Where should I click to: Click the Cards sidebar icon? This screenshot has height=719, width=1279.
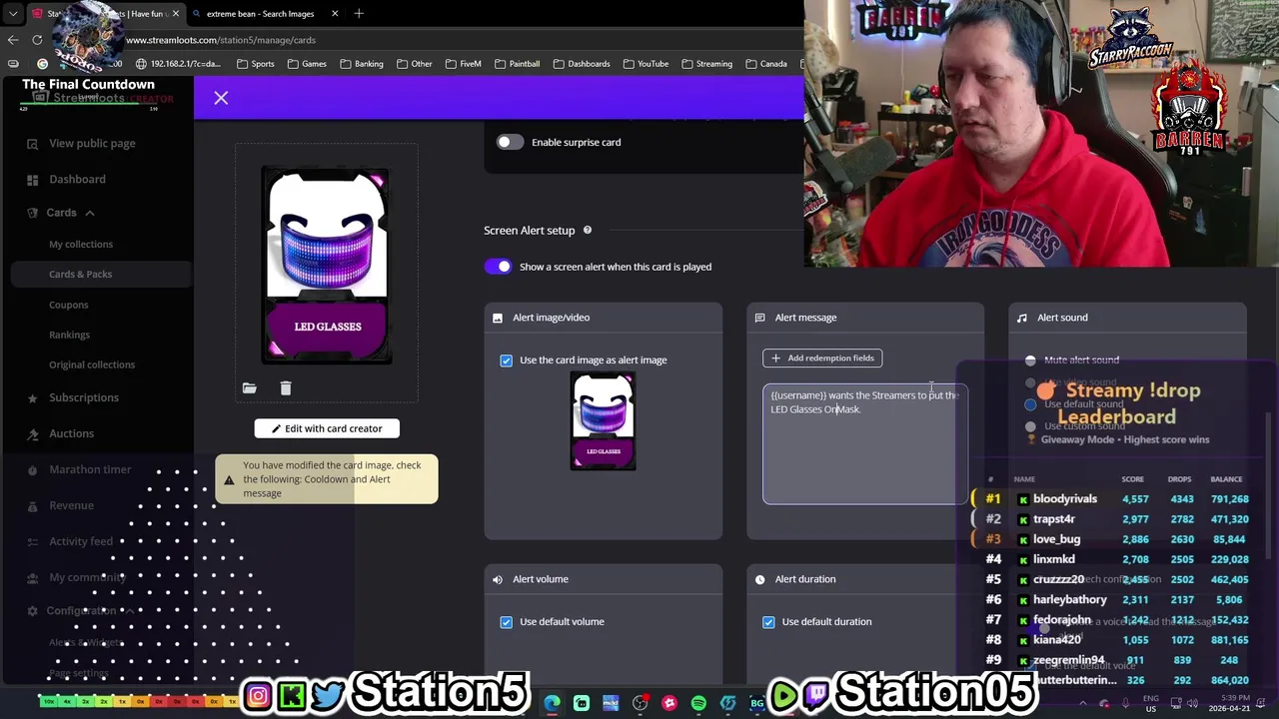tap(32, 213)
